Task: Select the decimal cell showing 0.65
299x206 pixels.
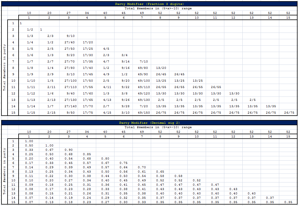Action: coord(160,172)
